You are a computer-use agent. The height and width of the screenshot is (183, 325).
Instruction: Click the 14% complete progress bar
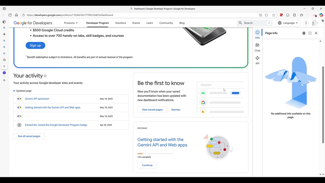coord(155,154)
